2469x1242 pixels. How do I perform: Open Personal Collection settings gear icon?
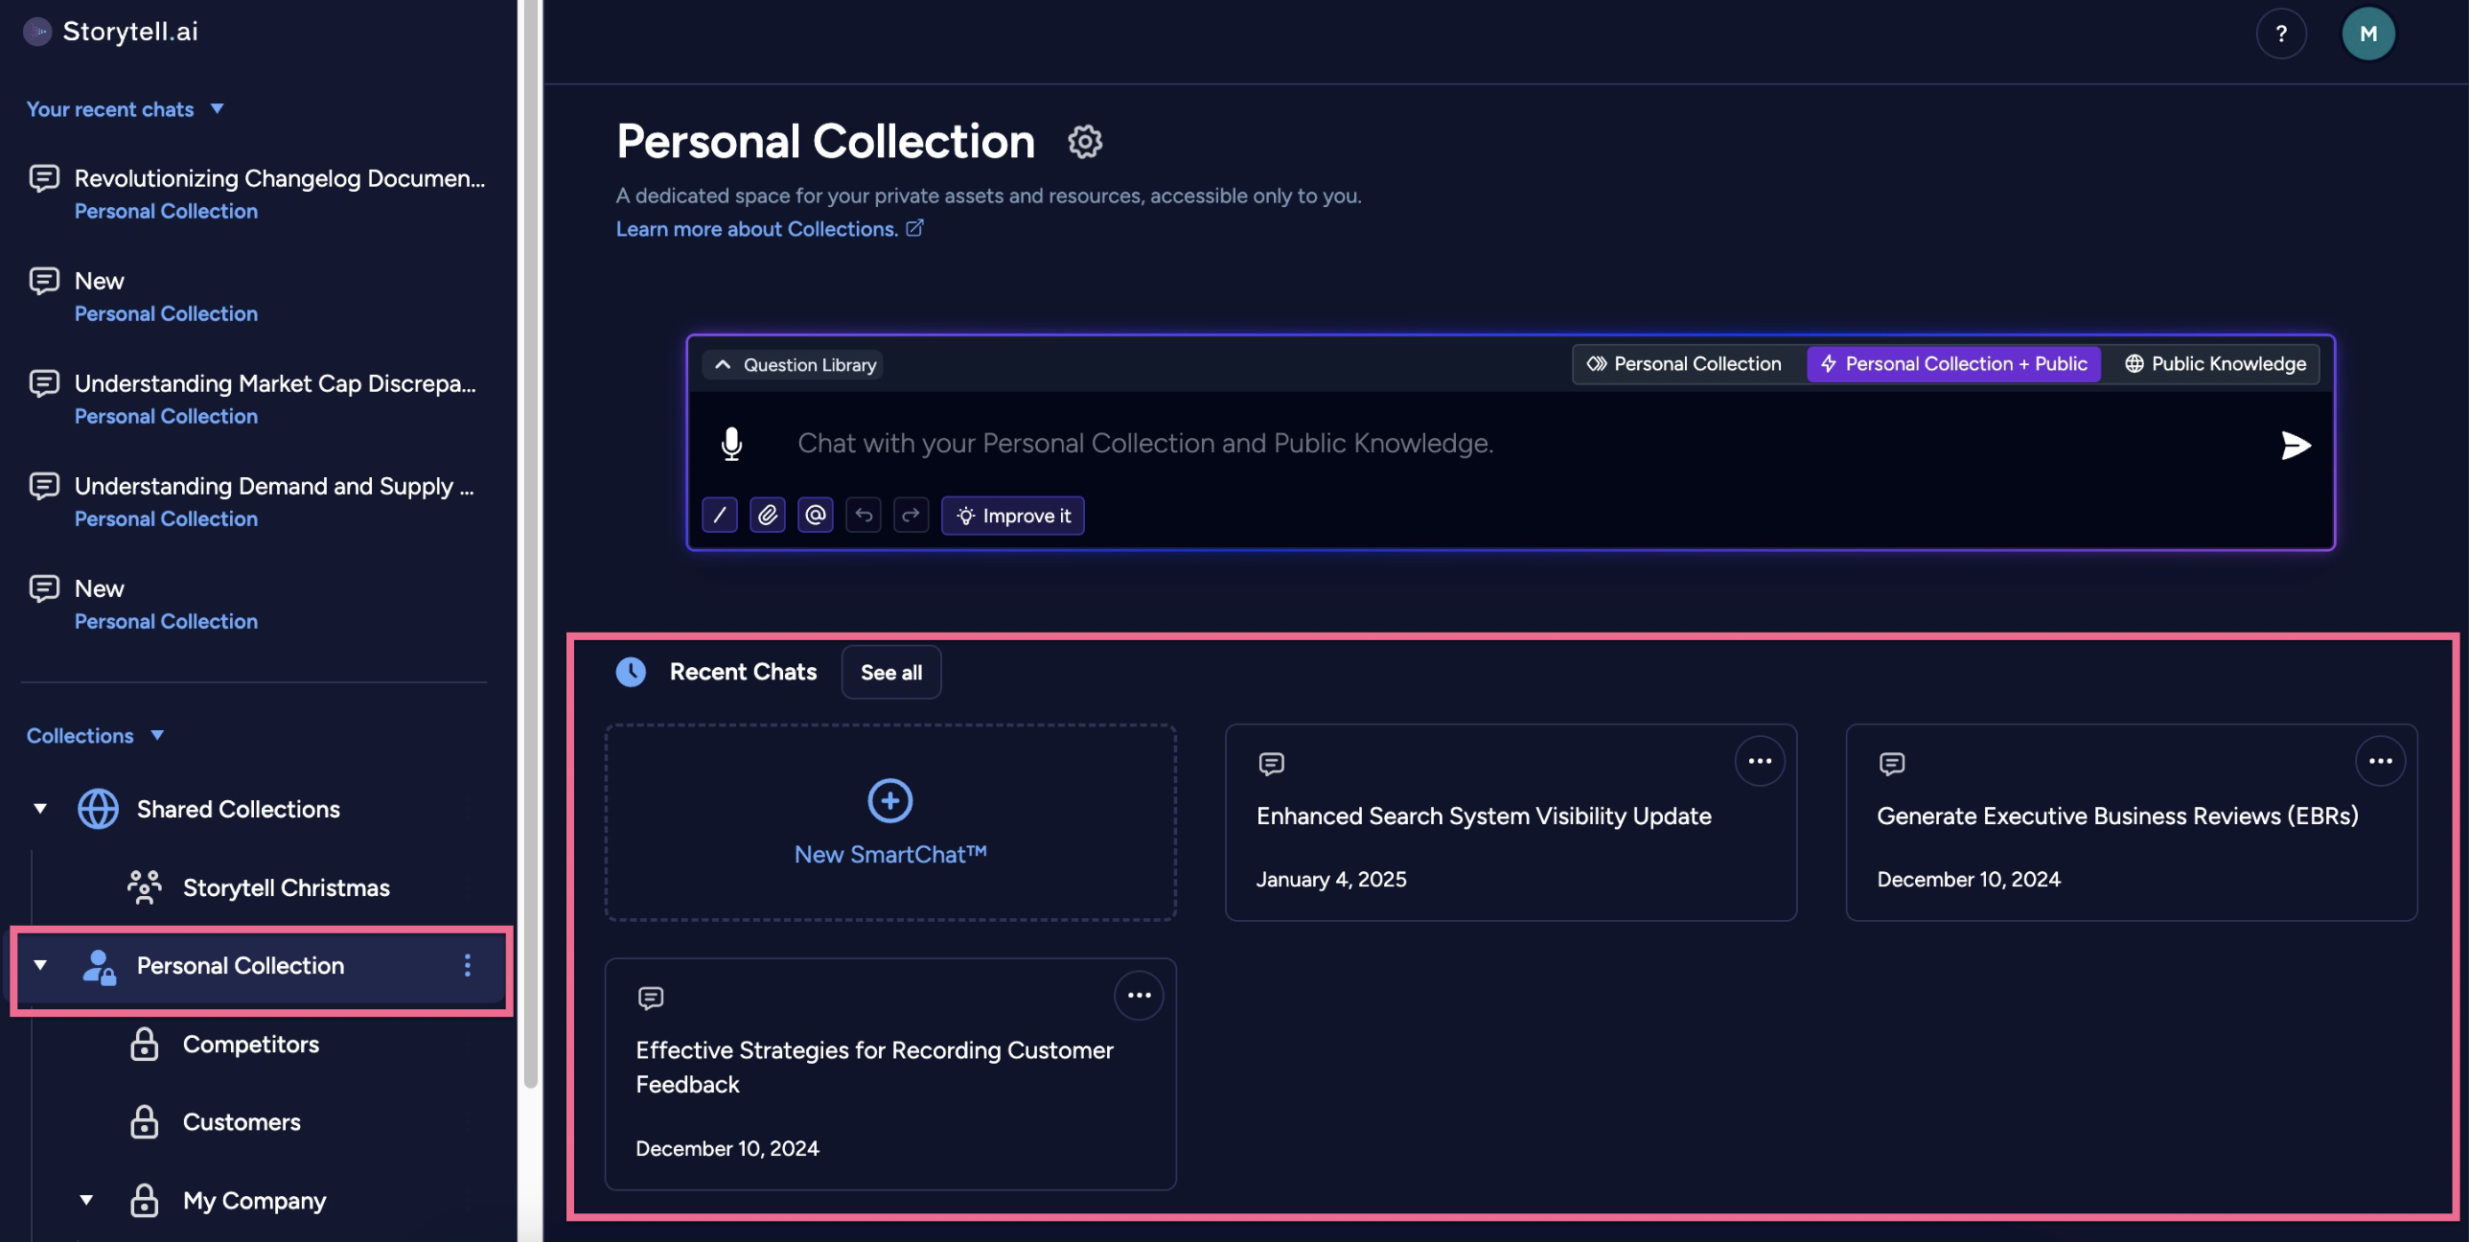1085,142
